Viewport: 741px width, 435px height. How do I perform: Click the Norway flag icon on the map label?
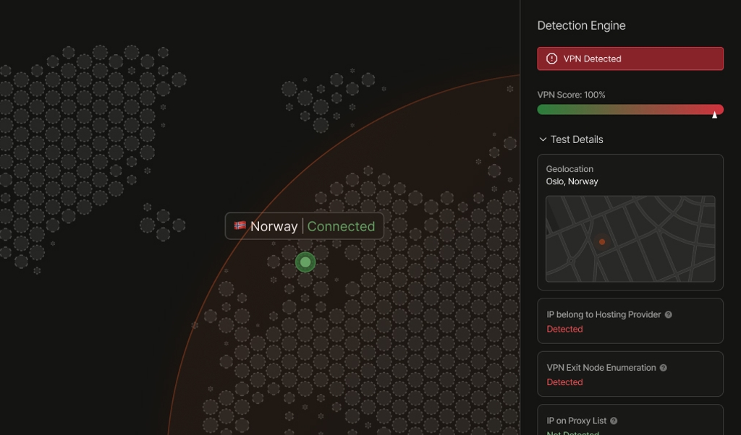tap(239, 226)
